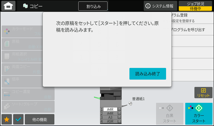
Task: Select カラーモード color mode setting
Action: (22, 31)
